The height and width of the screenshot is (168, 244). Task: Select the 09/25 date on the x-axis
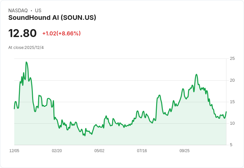pos(185,151)
